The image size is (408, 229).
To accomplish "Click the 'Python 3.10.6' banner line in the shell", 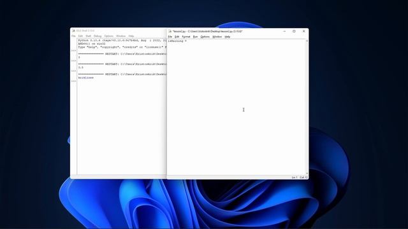I will click(x=122, y=41).
